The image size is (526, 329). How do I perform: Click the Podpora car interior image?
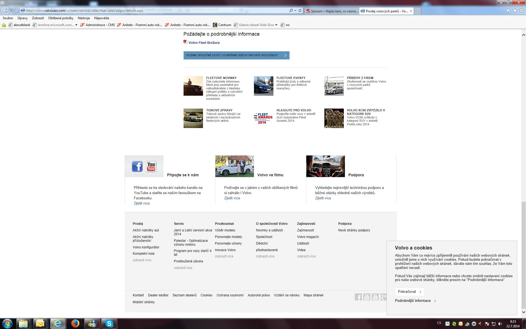[x=325, y=166]
